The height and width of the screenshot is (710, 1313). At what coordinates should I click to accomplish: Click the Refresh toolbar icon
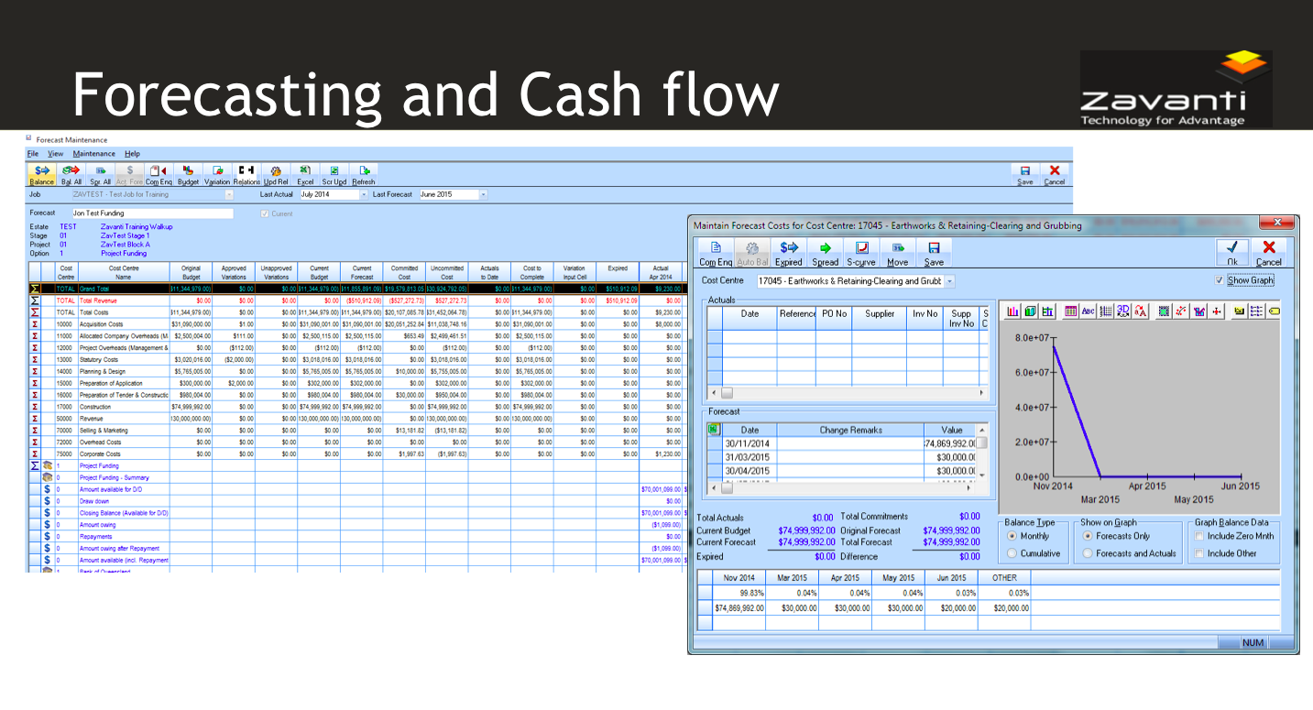[364, 175]
